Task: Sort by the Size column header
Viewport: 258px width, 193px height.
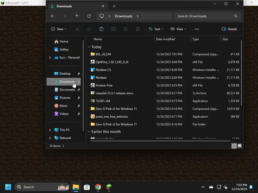Action: tap(225, 39)
